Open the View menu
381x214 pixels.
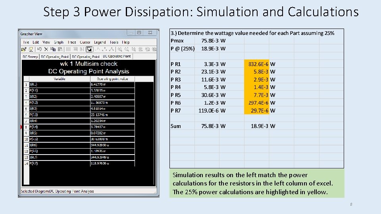[x=46, y=42]
